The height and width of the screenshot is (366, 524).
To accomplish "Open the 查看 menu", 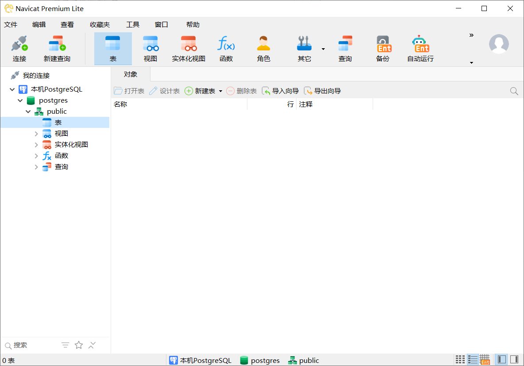I will (x=67, y=24).
